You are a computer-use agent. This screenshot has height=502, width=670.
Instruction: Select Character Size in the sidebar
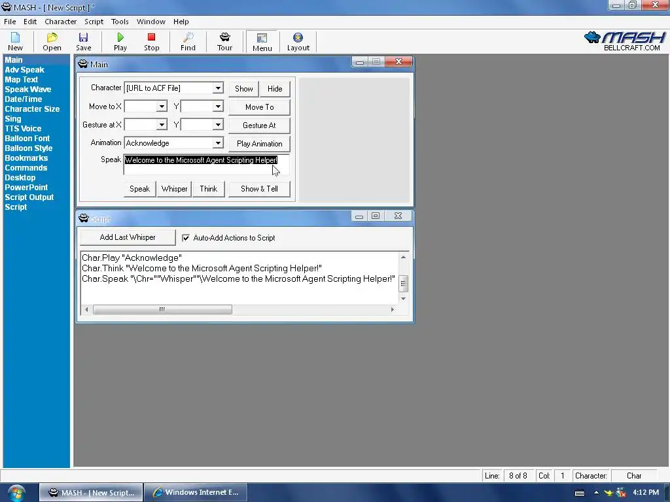click(x=32, y=109)
